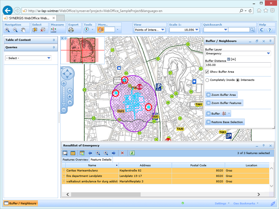Uncheck the Show Buffer Area checkbox
This screenshot has width=279, height=209.
pos(207,72)
